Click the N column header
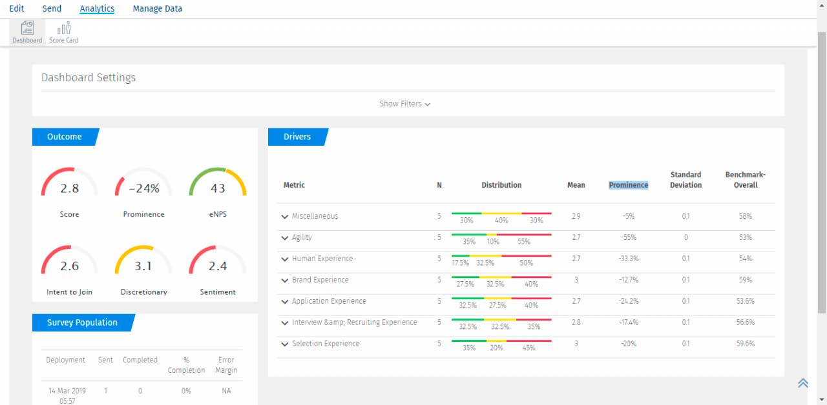This screenshot has width=827, height=405. [x=439, y=185]
